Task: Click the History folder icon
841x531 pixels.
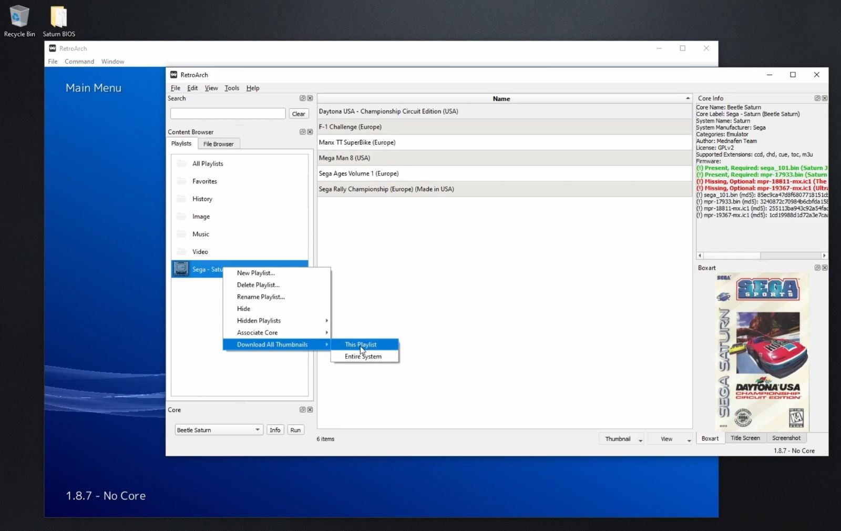Action: 181,199
